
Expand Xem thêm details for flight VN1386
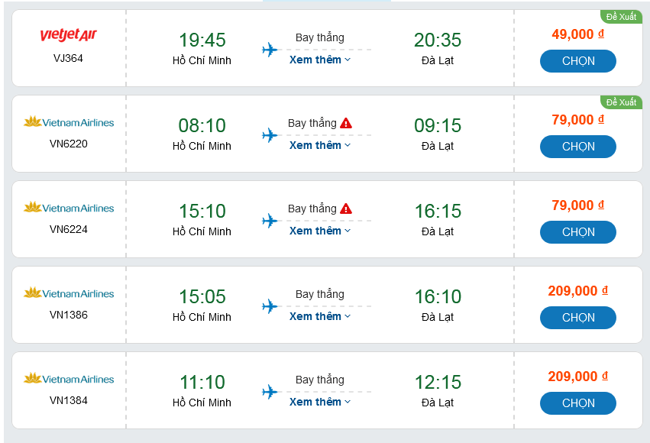(x=320, y=316)
